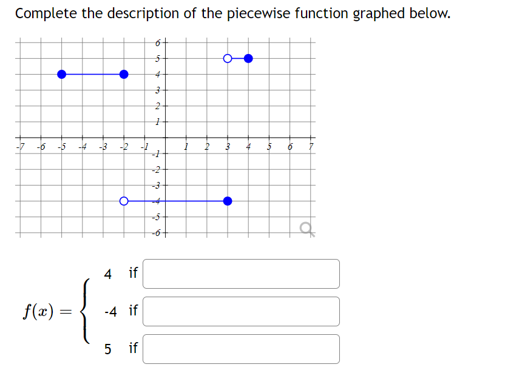
Task: Select the closed point at (-2, 4)
Action: pyautogui.click(x=124, y=75)
